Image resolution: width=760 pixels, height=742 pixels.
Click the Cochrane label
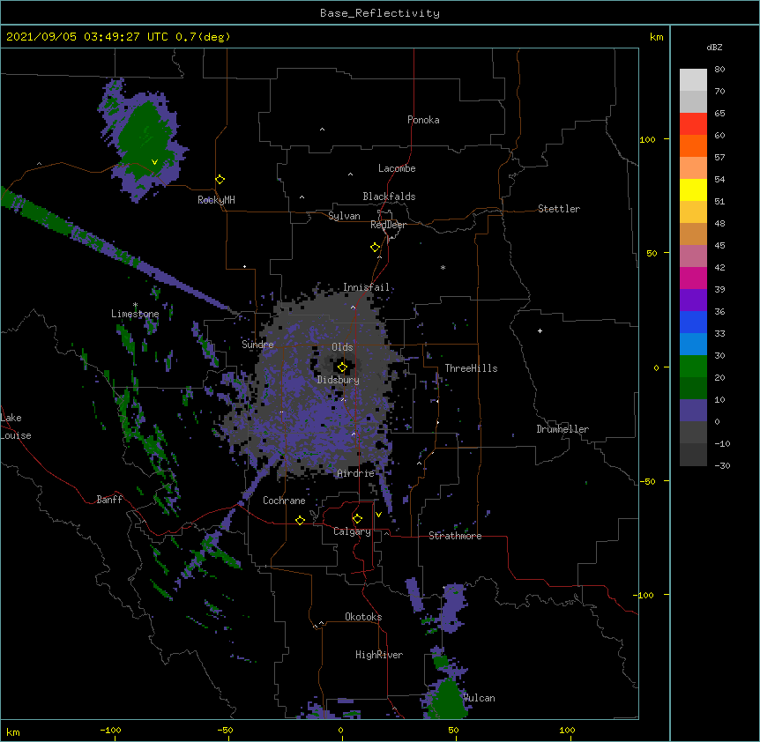(x=284, y=501)
